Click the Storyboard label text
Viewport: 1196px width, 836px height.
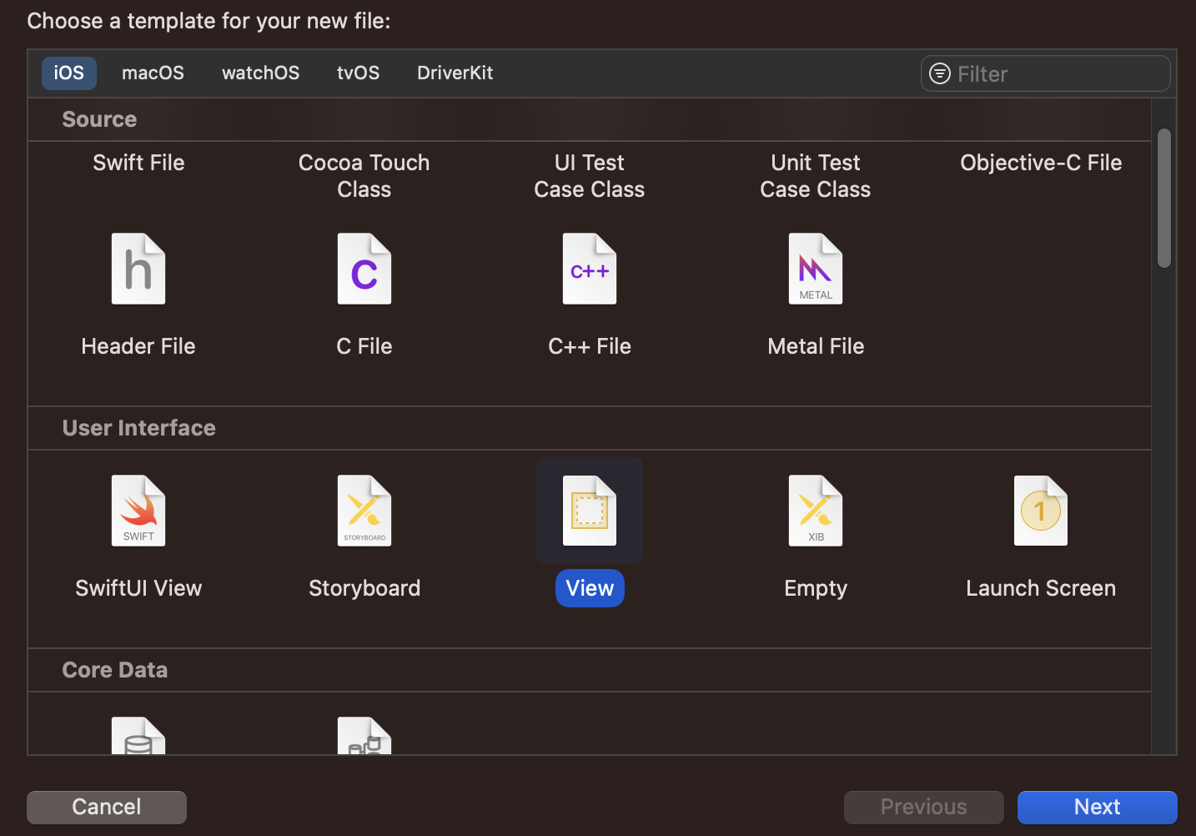pyautogui.click(x=364, y=588)
